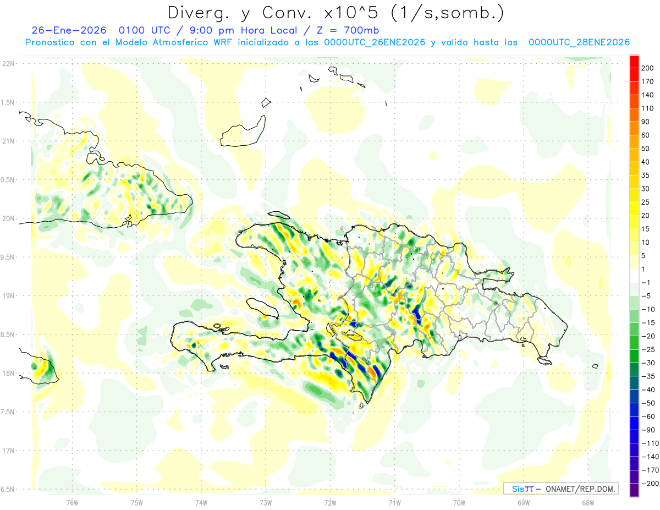Select the 26-Ene-2026 0100 UTC date line
The height and width of the screenshot is (510, 660).
(205, 30)
